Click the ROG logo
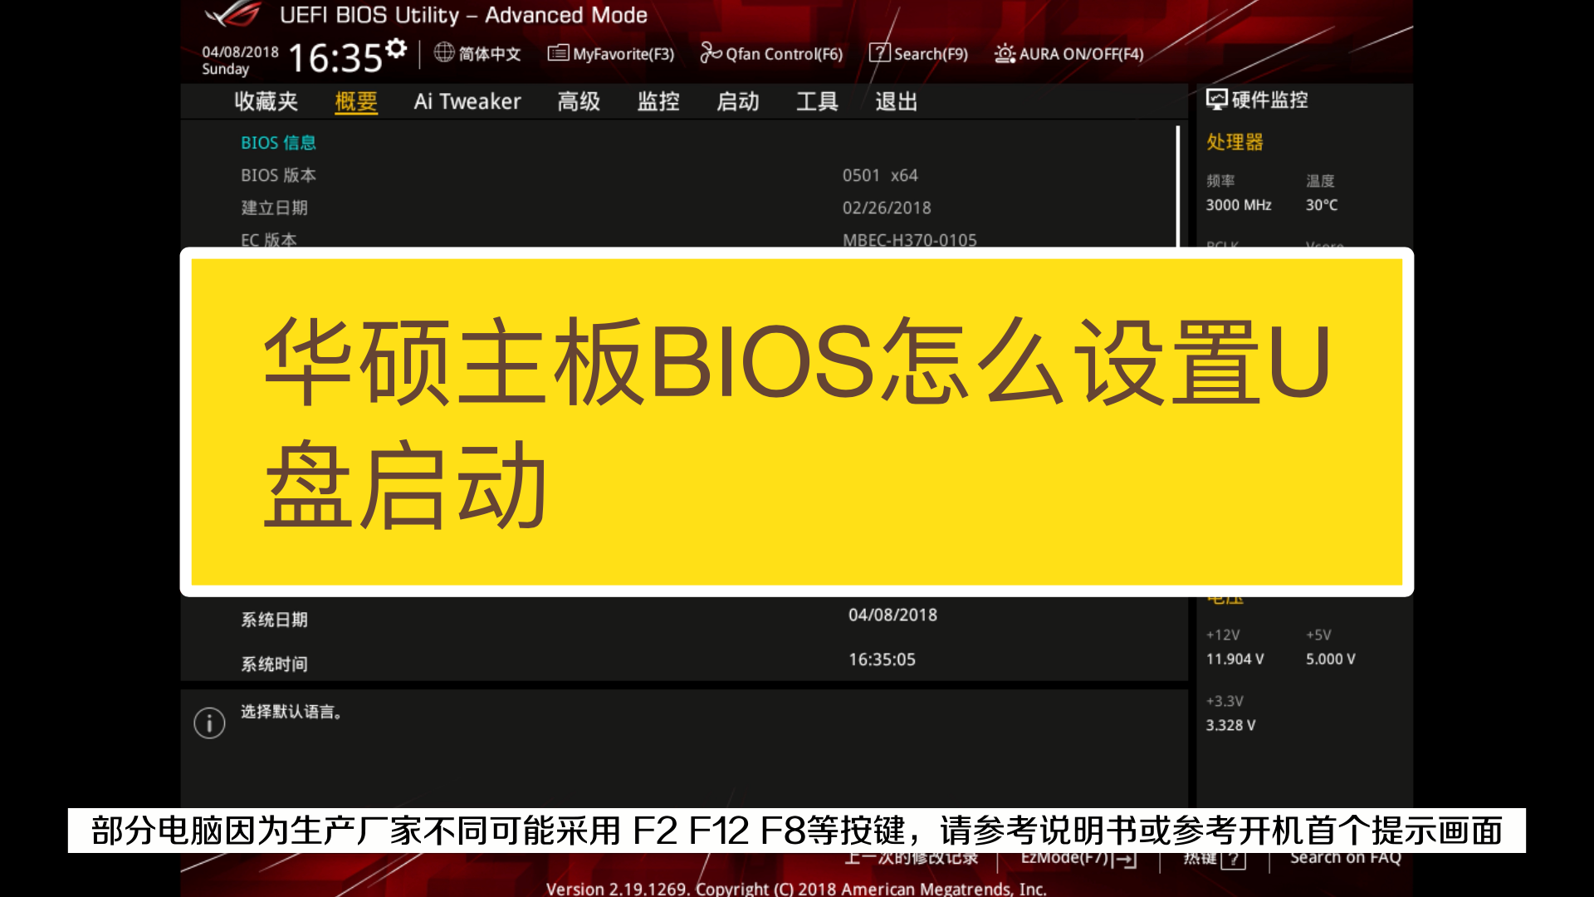 tap(233, 14)
